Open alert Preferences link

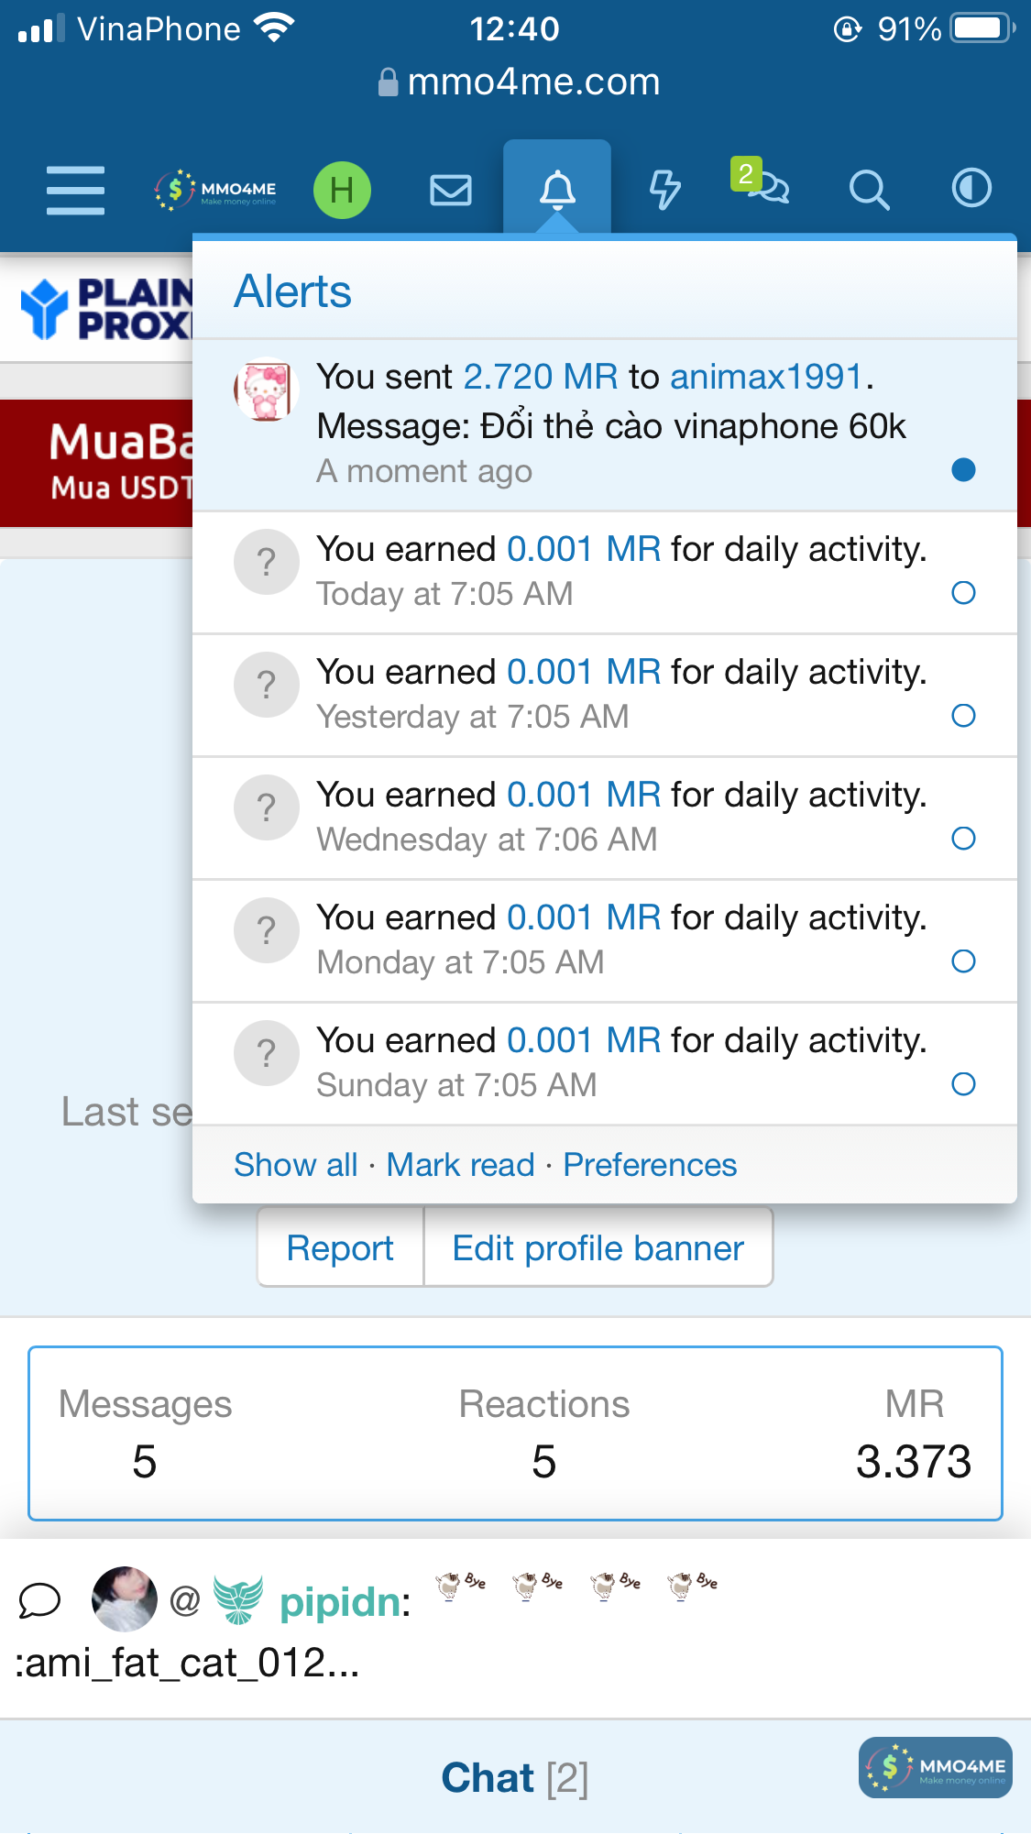click(650, 1165)
